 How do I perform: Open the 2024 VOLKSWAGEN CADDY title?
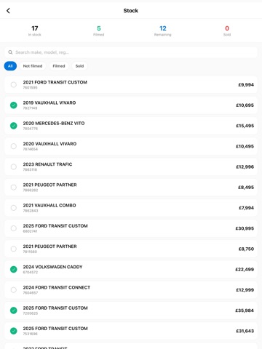click(52, 267)
